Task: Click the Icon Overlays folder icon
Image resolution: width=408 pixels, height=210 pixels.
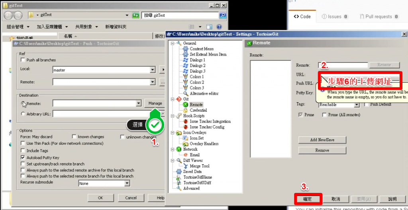Action: 179,132
